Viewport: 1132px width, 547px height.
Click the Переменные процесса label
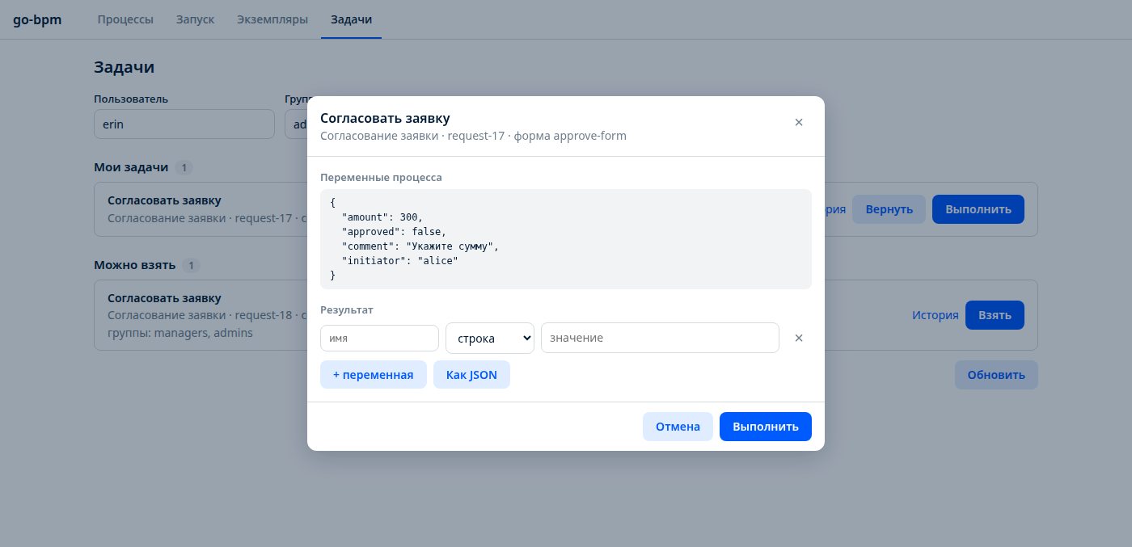click(x=381, y=177)
